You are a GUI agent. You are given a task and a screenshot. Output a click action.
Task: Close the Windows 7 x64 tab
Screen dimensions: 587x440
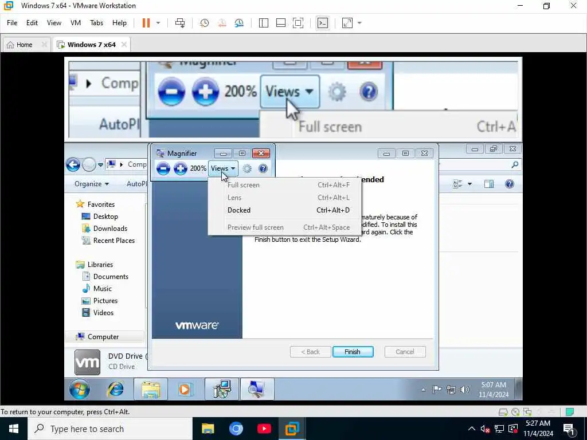coord(124,45)
